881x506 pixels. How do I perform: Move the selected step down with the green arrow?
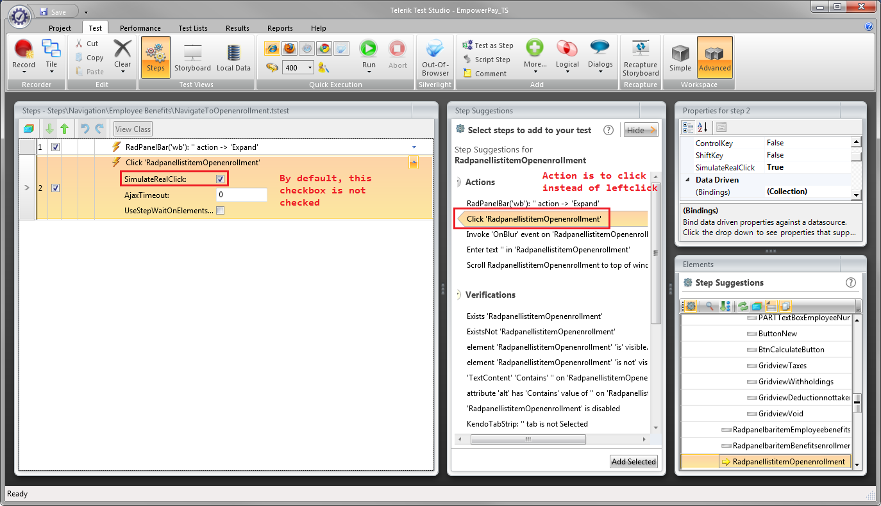pyautogui.click(x=49, y=129)
